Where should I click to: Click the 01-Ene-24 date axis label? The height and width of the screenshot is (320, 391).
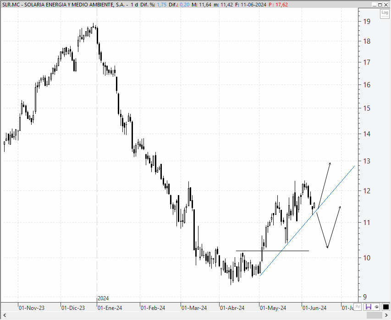point(110,308)
